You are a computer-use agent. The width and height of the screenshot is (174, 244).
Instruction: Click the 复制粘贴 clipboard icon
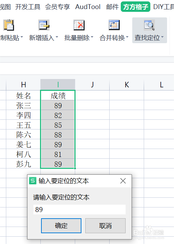tap(9, 25)
